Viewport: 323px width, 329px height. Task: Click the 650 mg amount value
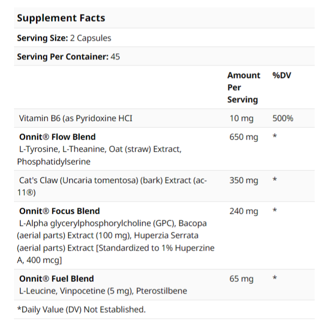point(244,137)
